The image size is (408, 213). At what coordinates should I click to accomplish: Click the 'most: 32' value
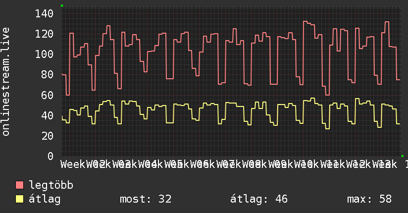[146, 199]
